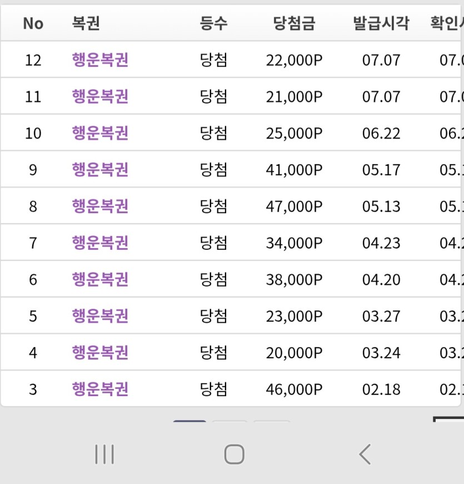This screenshot has height=484, width=464.
Task: Select issue date 05.17 in row 9
Action: (381, 170)
